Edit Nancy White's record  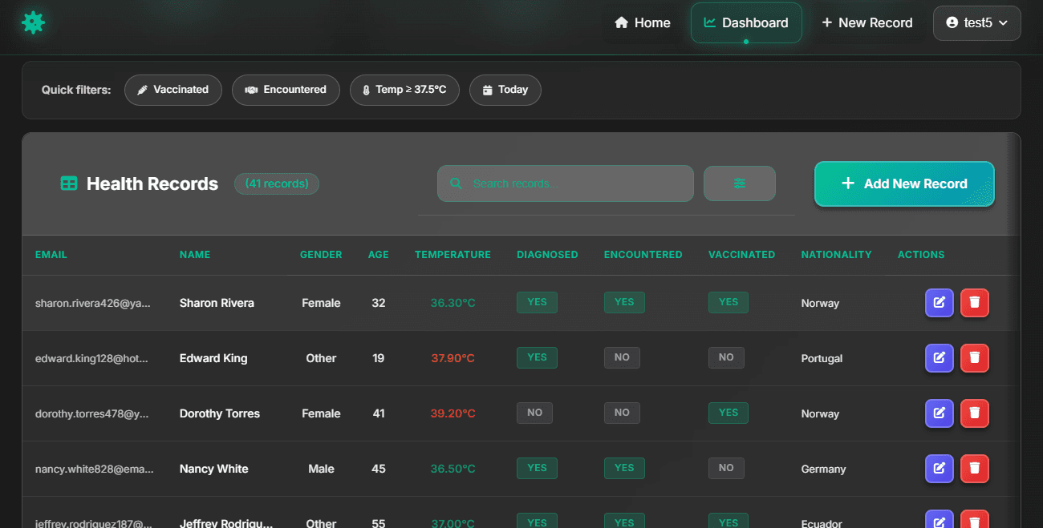939,469
